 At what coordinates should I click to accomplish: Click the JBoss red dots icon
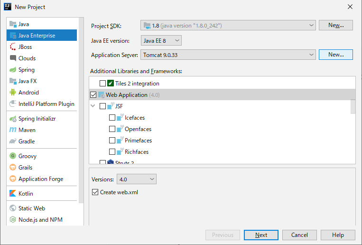click(13, 47)
